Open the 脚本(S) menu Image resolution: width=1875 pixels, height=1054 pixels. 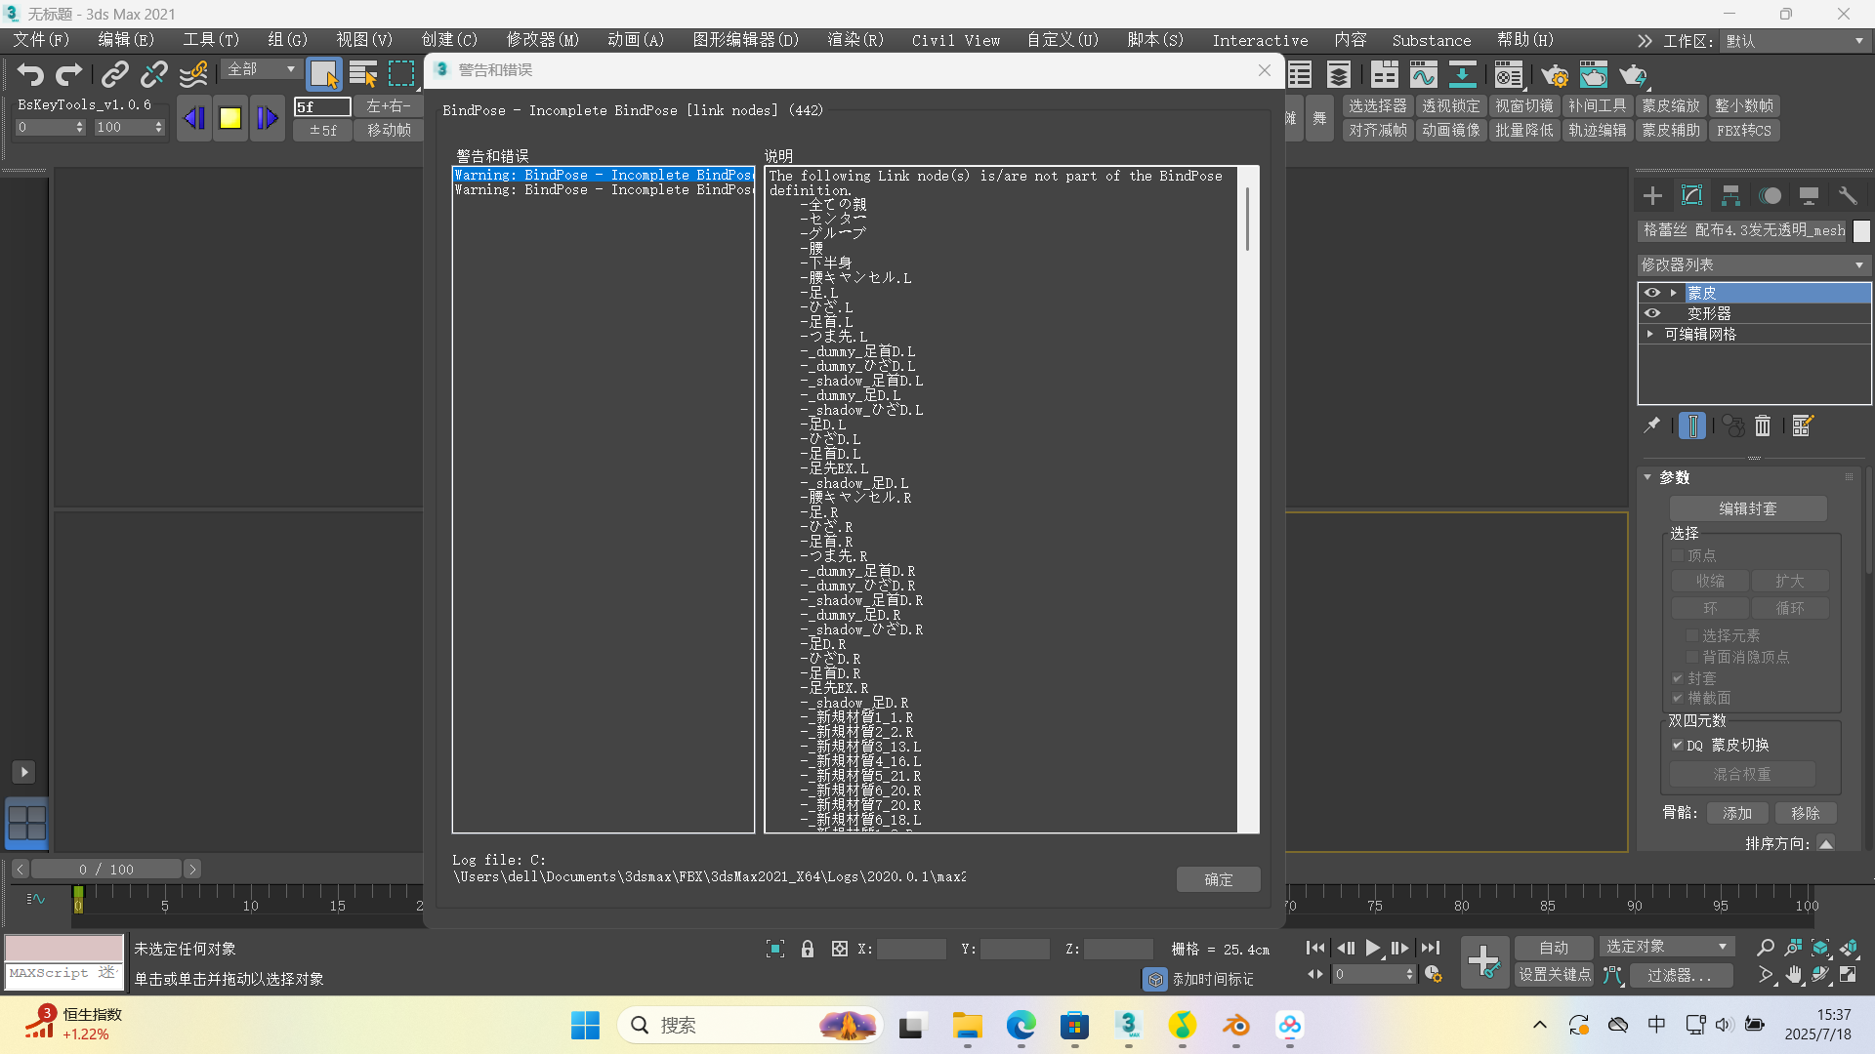(x=1154, y=40)
